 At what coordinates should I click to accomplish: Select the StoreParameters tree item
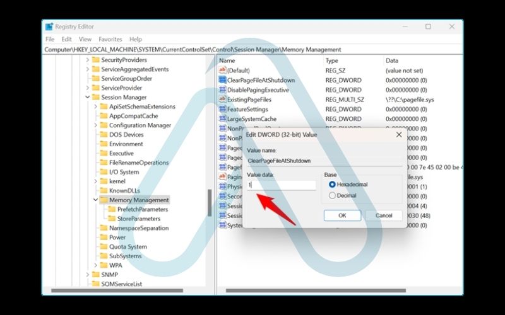tap(138, 219)
